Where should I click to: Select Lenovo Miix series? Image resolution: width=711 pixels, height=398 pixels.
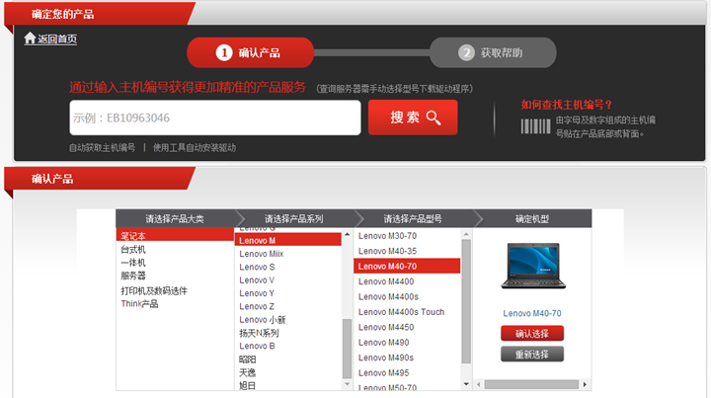261,254
